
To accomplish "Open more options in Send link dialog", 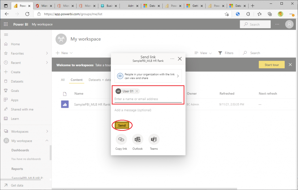I will click(172, 59).
